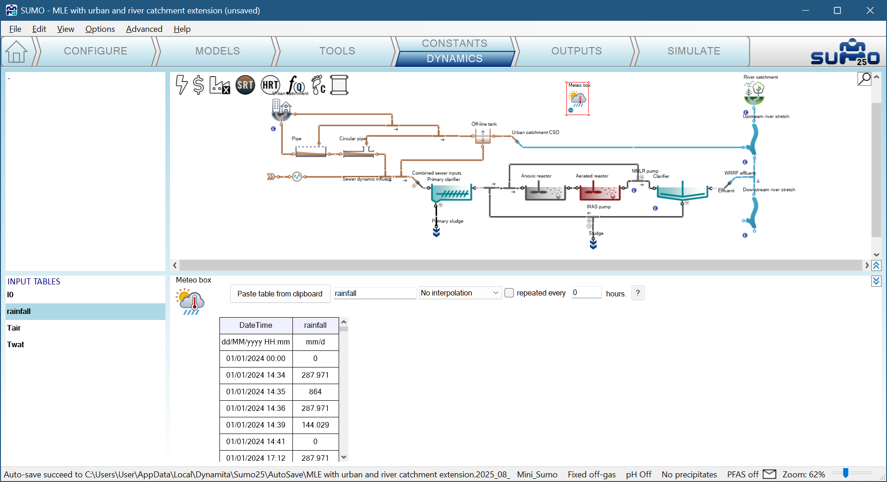
Task: Select the Meteo box on canvas
Action: [577, 99]
